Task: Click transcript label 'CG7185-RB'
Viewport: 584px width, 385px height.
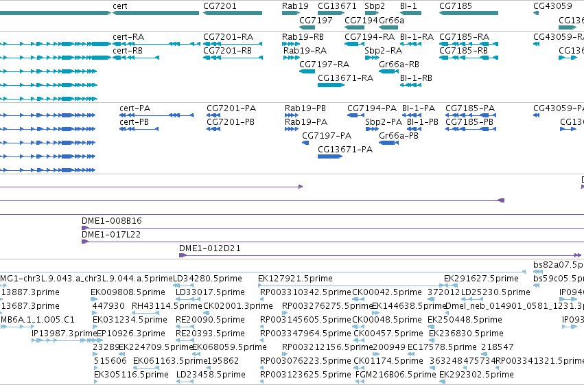Action: click(x=464, y=51)
